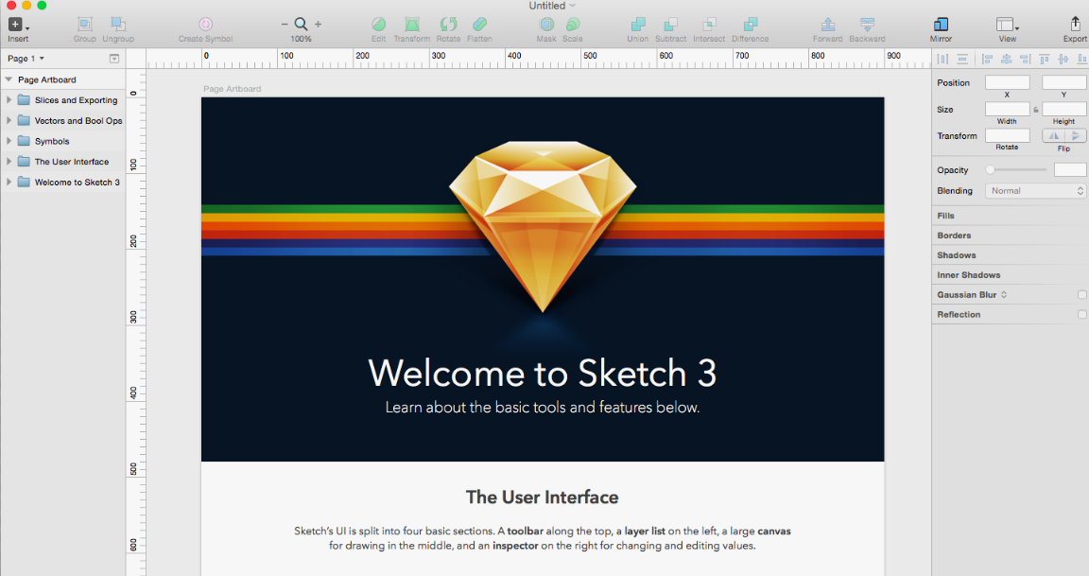Viewport: 1089px width, 576px height.
Task: Select the Welcome to Sketch 3 layer
Action: [77, 183]
